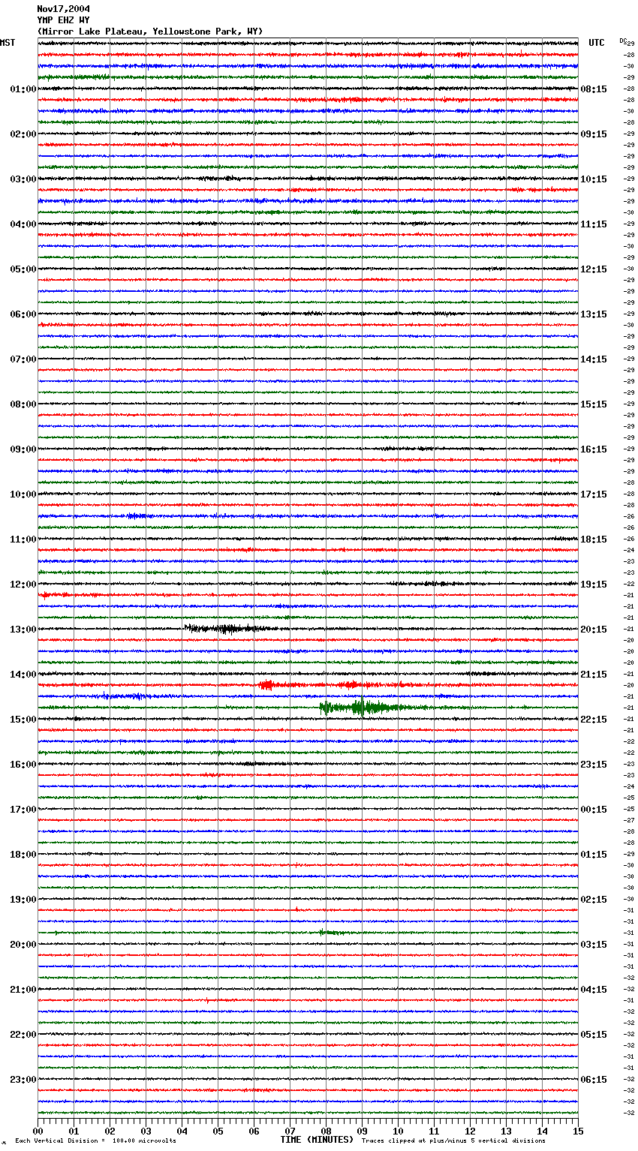Click the 13:15 UTC time label
This screenshot has height=1151, width=638.
pyautogui.click(x=594, y=314)
